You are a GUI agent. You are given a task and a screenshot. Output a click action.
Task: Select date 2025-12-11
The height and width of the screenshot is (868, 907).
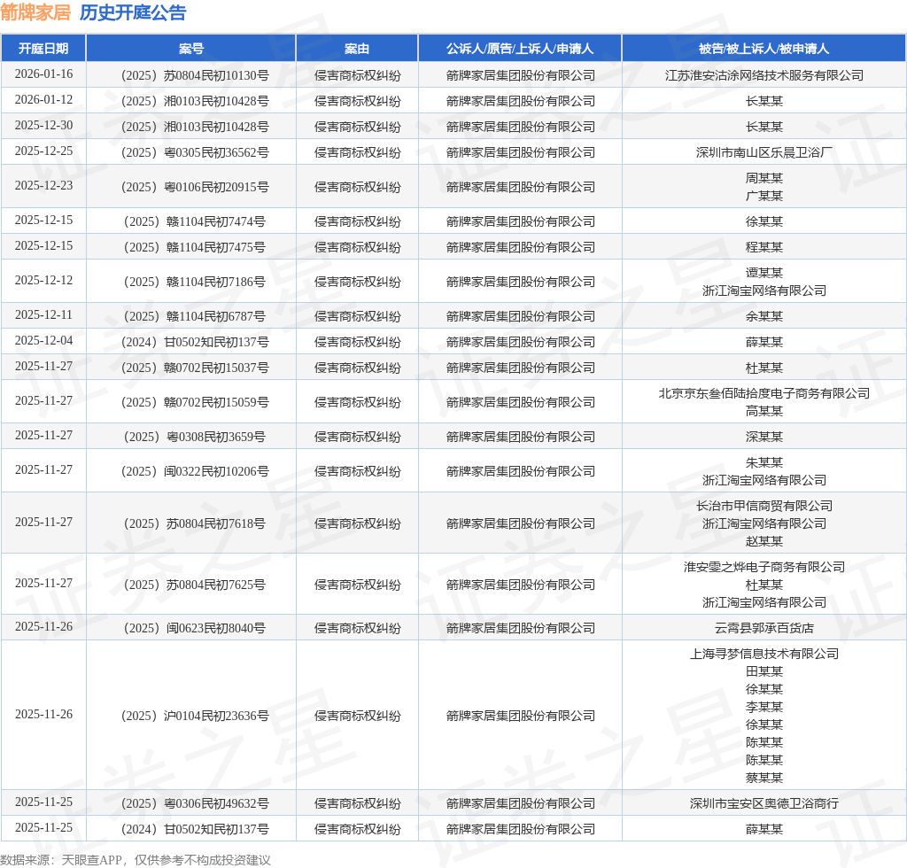[x=44, y=315]
